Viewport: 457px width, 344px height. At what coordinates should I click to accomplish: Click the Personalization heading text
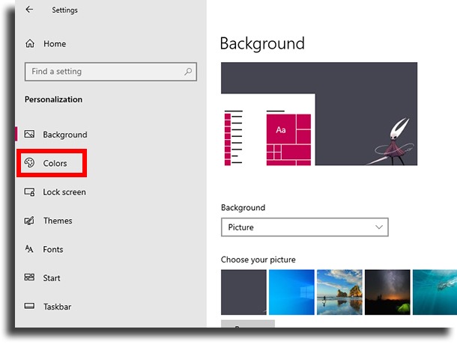point(53,99)
